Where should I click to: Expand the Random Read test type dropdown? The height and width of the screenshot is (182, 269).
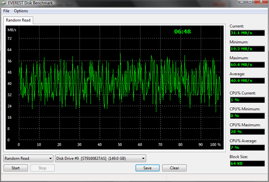pos(28,158)
